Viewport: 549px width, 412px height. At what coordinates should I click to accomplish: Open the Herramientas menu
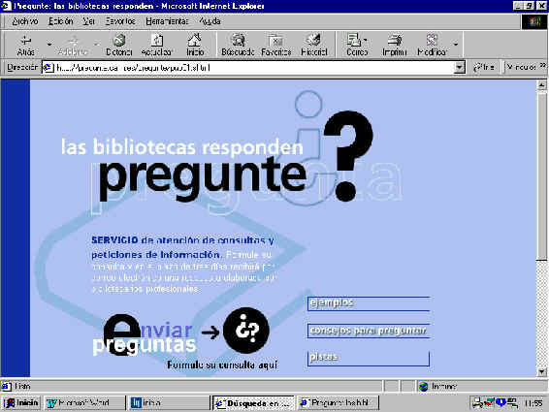coord(167,21)
